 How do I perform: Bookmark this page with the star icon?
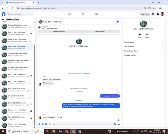(x=154, y=8)
